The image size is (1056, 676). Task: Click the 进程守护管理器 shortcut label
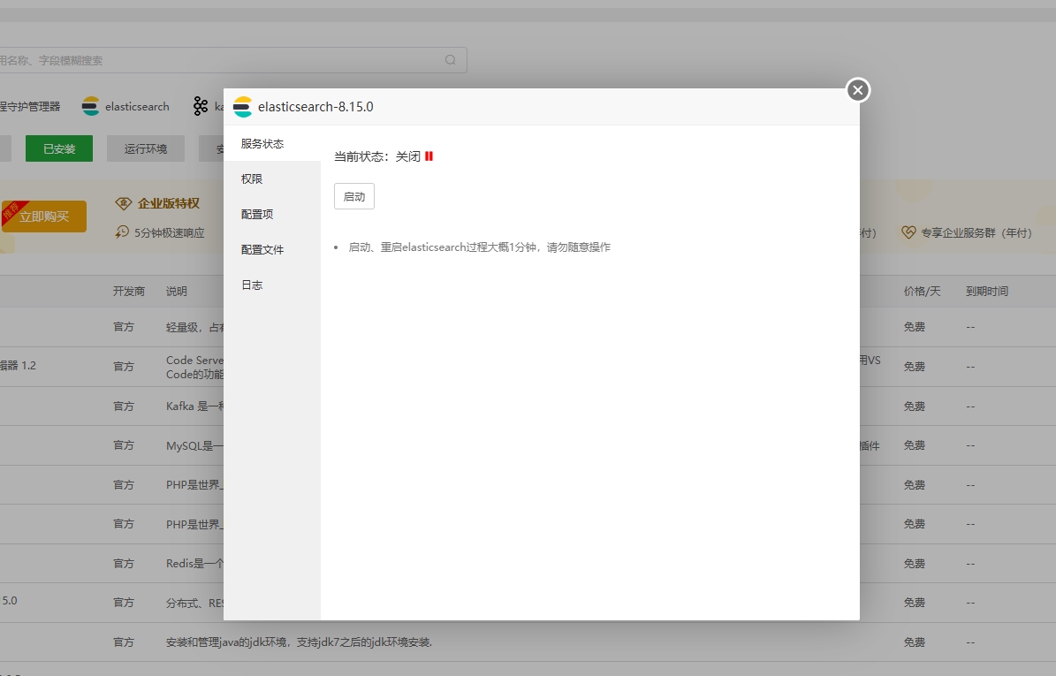(x=30, y=106)
